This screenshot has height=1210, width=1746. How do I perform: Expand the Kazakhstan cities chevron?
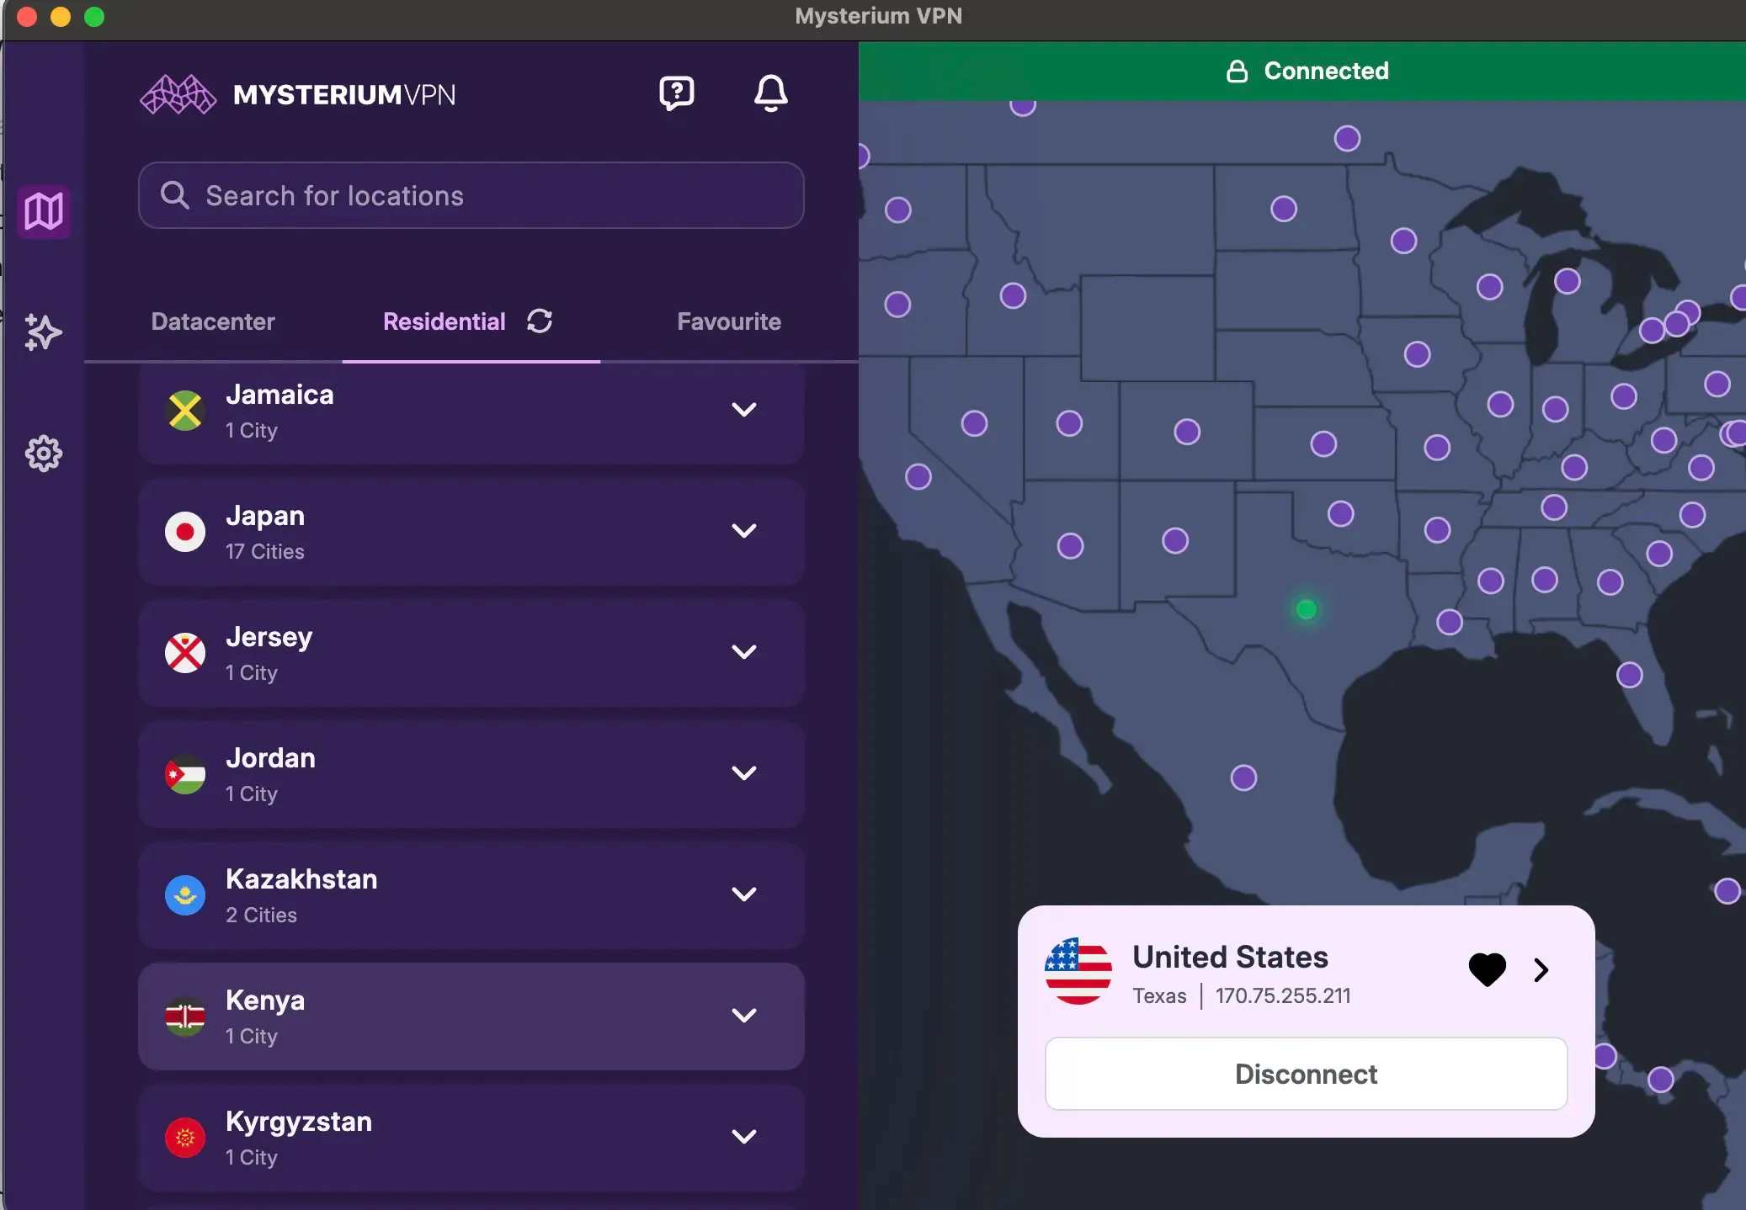pyautogui.click(x=744, y=894)
